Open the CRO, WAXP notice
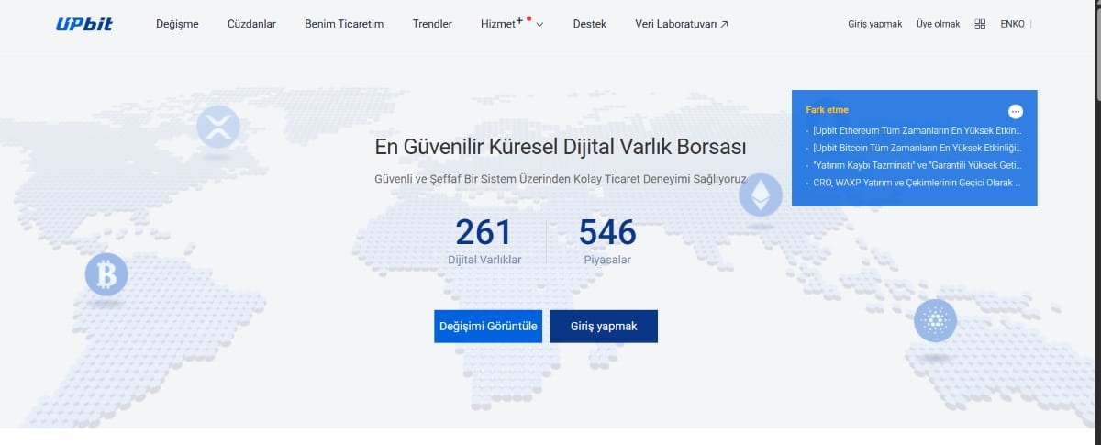 (x=917, y=183)
